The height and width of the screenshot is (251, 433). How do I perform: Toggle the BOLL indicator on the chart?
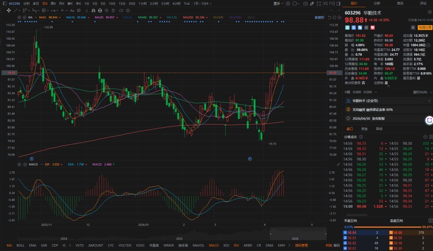point(20,245)
